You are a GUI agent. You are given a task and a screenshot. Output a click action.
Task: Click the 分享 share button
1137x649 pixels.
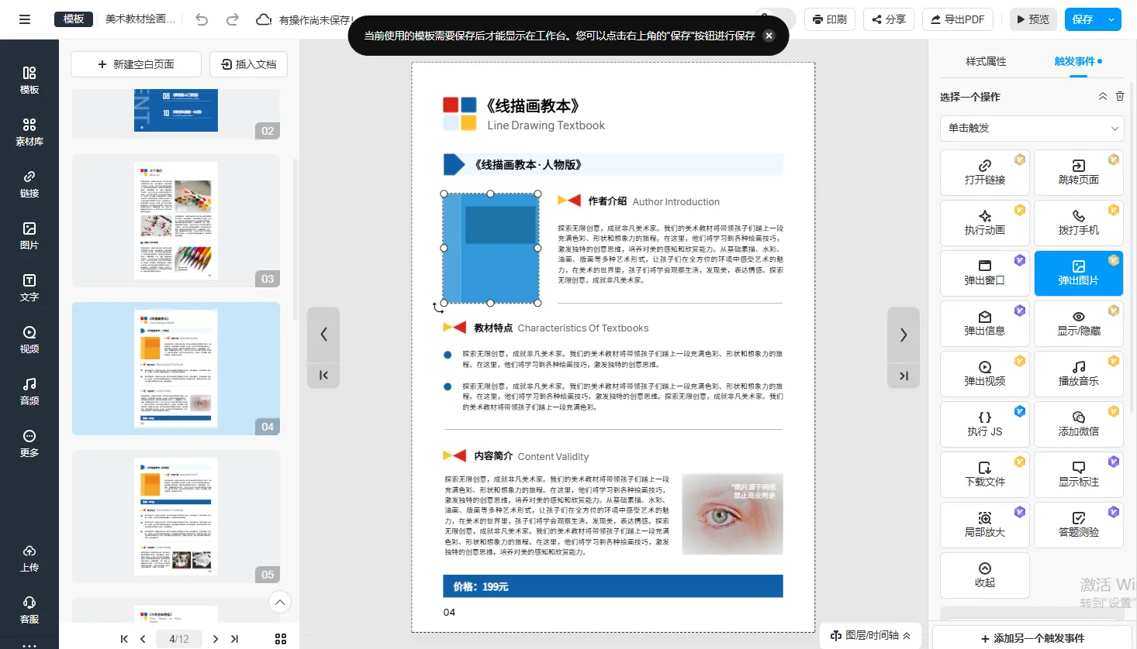pyautogui.click(x=889, y=19)
